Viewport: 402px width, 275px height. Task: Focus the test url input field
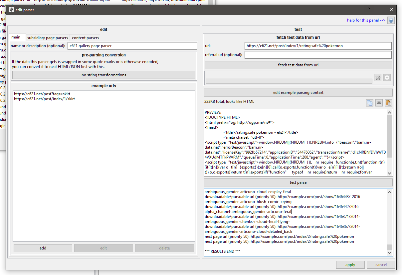click(318, 46)
